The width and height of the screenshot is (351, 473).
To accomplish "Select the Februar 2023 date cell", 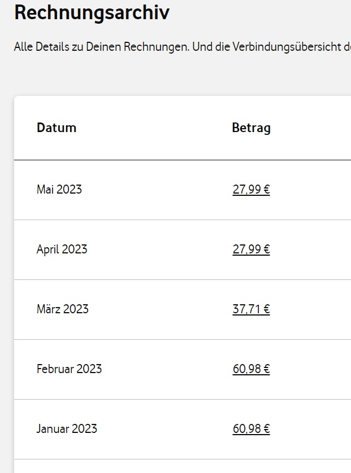I will [69, 369].
